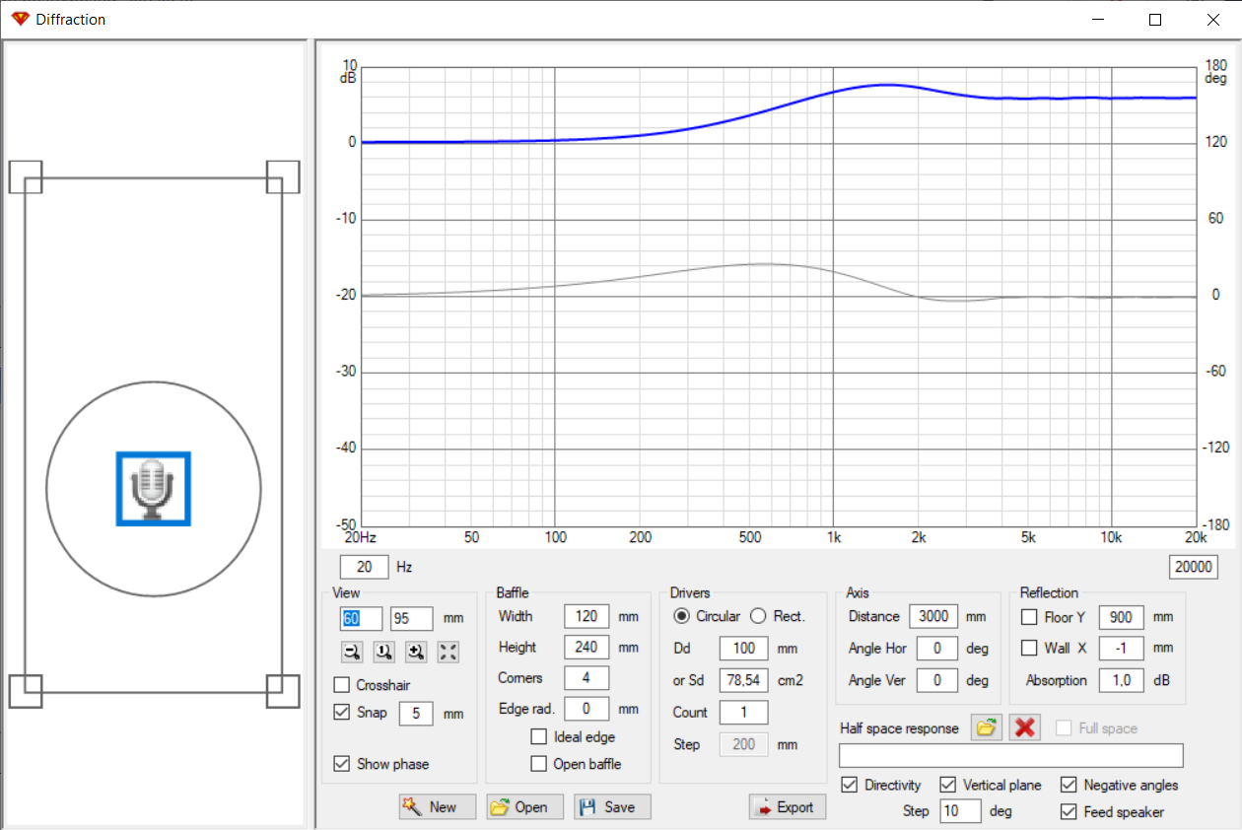Viewport: 1242px width, 830px height.
Task: Click the bottom-right baffle corner handle
Action: pyautogui.click(x=283, y=691)
